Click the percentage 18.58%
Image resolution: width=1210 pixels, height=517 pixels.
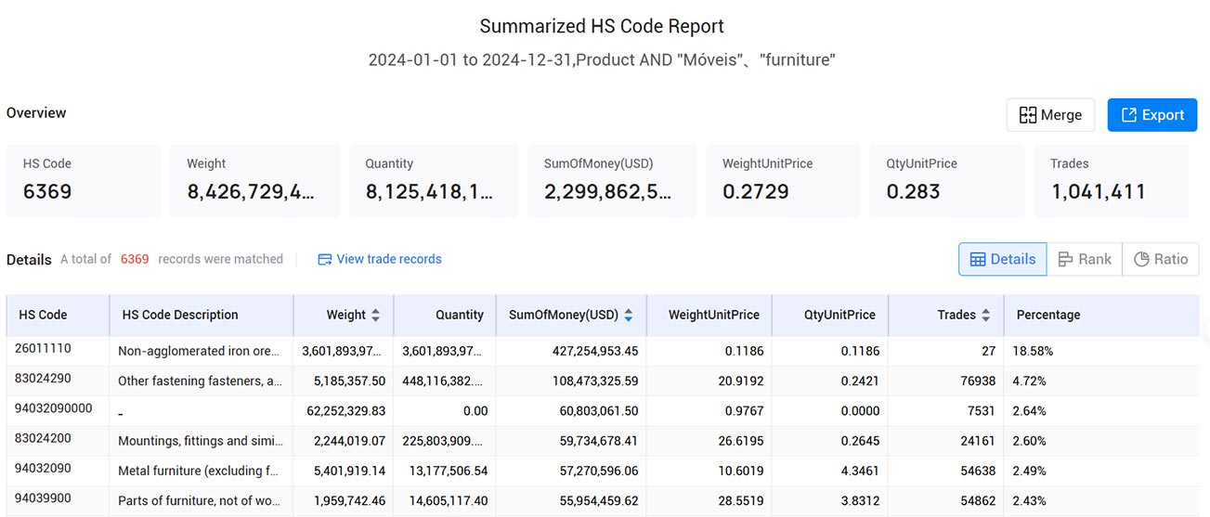tap(1033, 351)
